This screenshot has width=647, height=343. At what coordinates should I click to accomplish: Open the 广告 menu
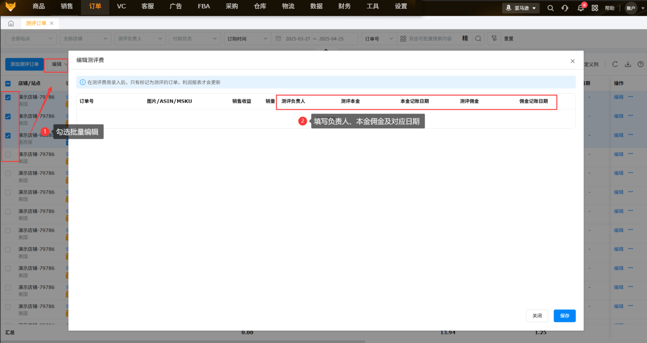pyautogui.click(x=176, y=6)
